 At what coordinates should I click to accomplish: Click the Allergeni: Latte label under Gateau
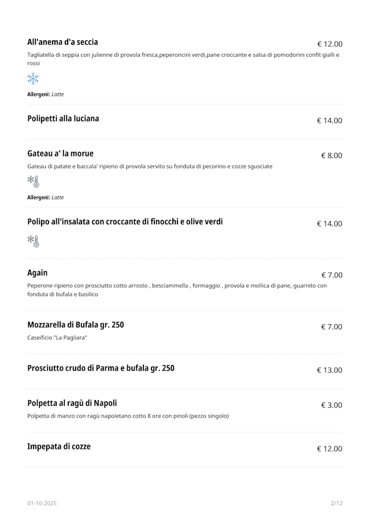coord(46,197)
